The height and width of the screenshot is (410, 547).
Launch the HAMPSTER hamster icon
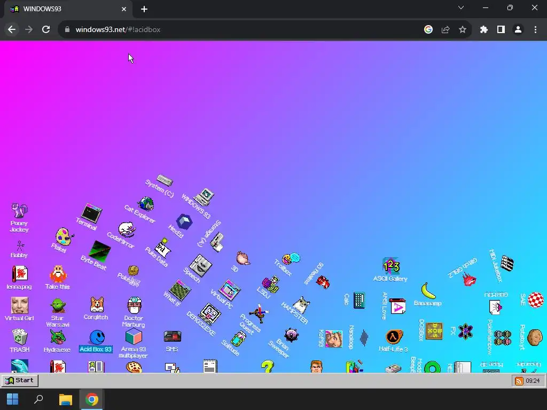tap(301, 305)
